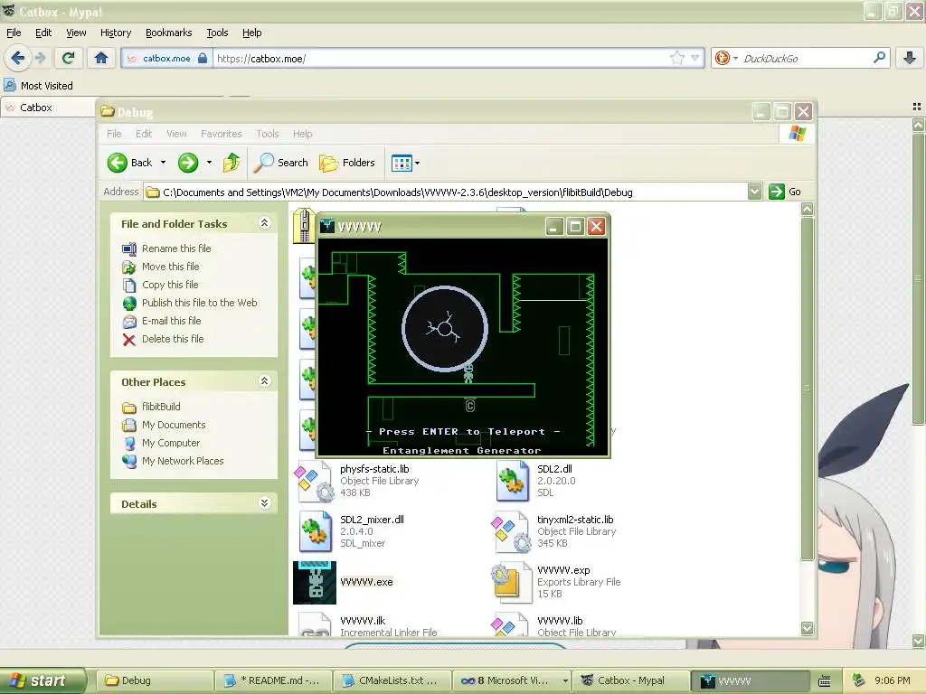Switch to VVVVVV game taskbar button
This screenshot has width=926, height=694.
(750, 680)
